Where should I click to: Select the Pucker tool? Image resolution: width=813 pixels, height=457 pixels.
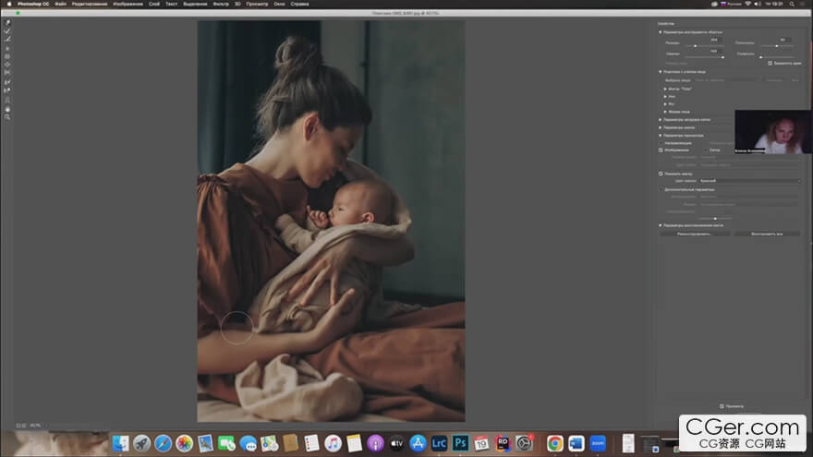point(7,56)
